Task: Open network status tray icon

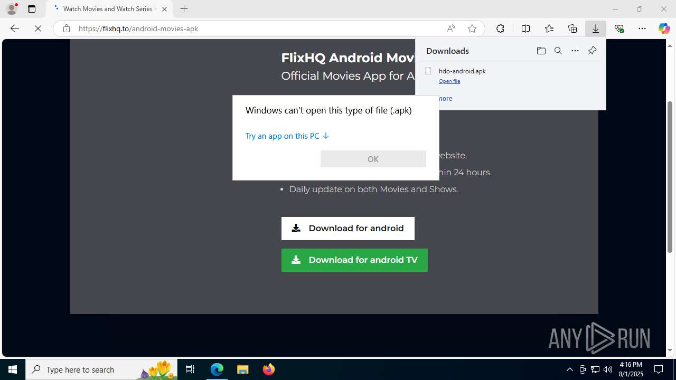Action: (x=595, y=369)
